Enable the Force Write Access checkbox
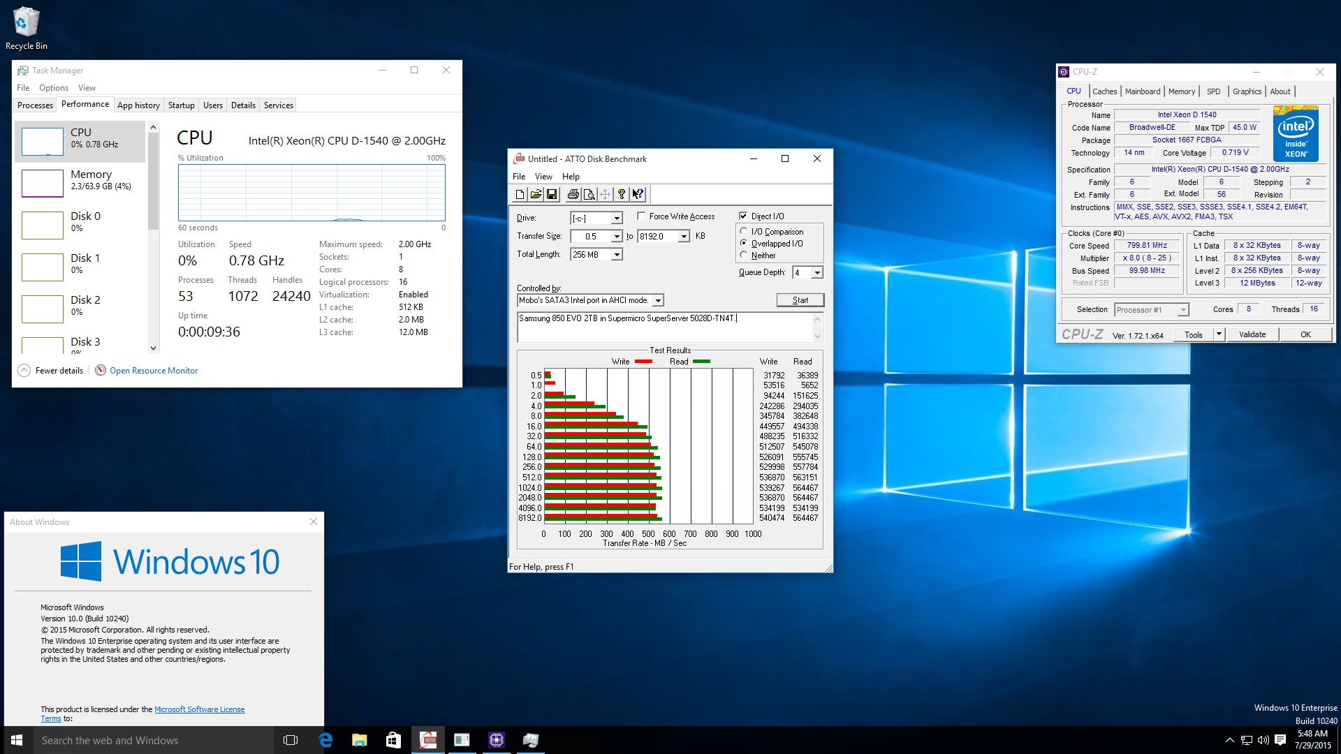1341x754 pixels. [x=641, y=216]
